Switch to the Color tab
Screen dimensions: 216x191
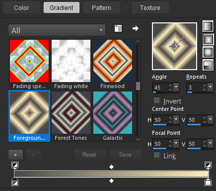click(21, 7)
